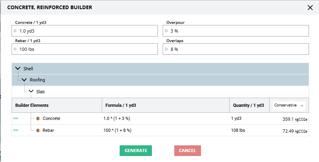Image resolution: width=319 pixels, height=162 pixels.
Task: Collapse the Shell tree node
Action: [18, 69]
